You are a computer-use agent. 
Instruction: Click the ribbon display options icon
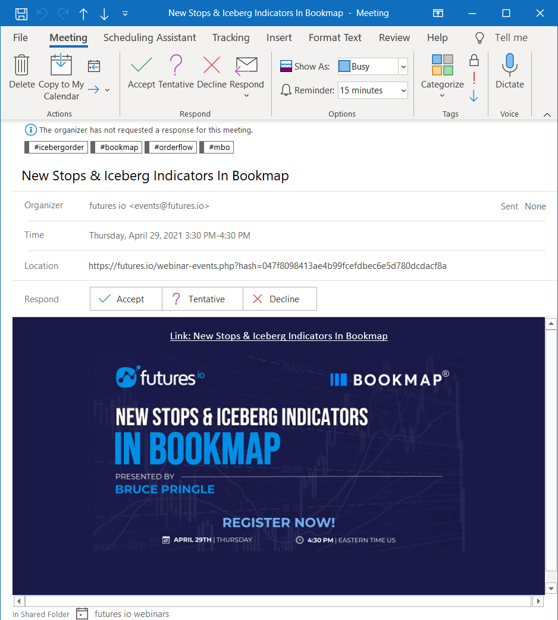tap(438, 14)
